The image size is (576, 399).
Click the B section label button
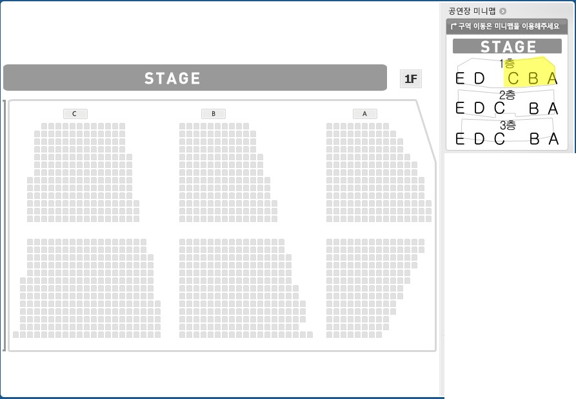[x=214, y=114]
